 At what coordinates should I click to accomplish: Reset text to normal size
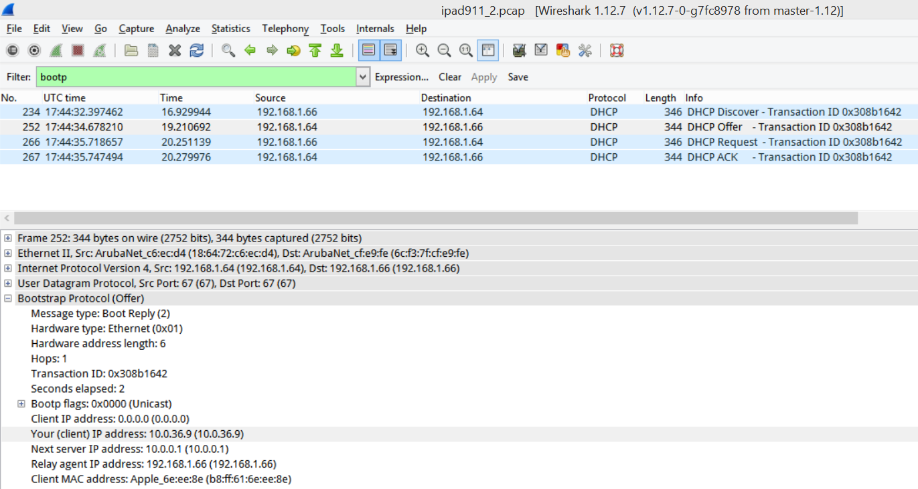[466, 51]
